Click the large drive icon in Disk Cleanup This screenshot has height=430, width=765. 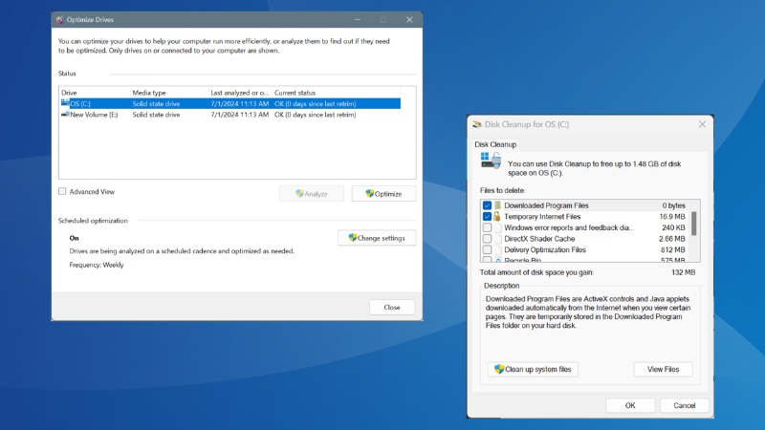point(491,160)
